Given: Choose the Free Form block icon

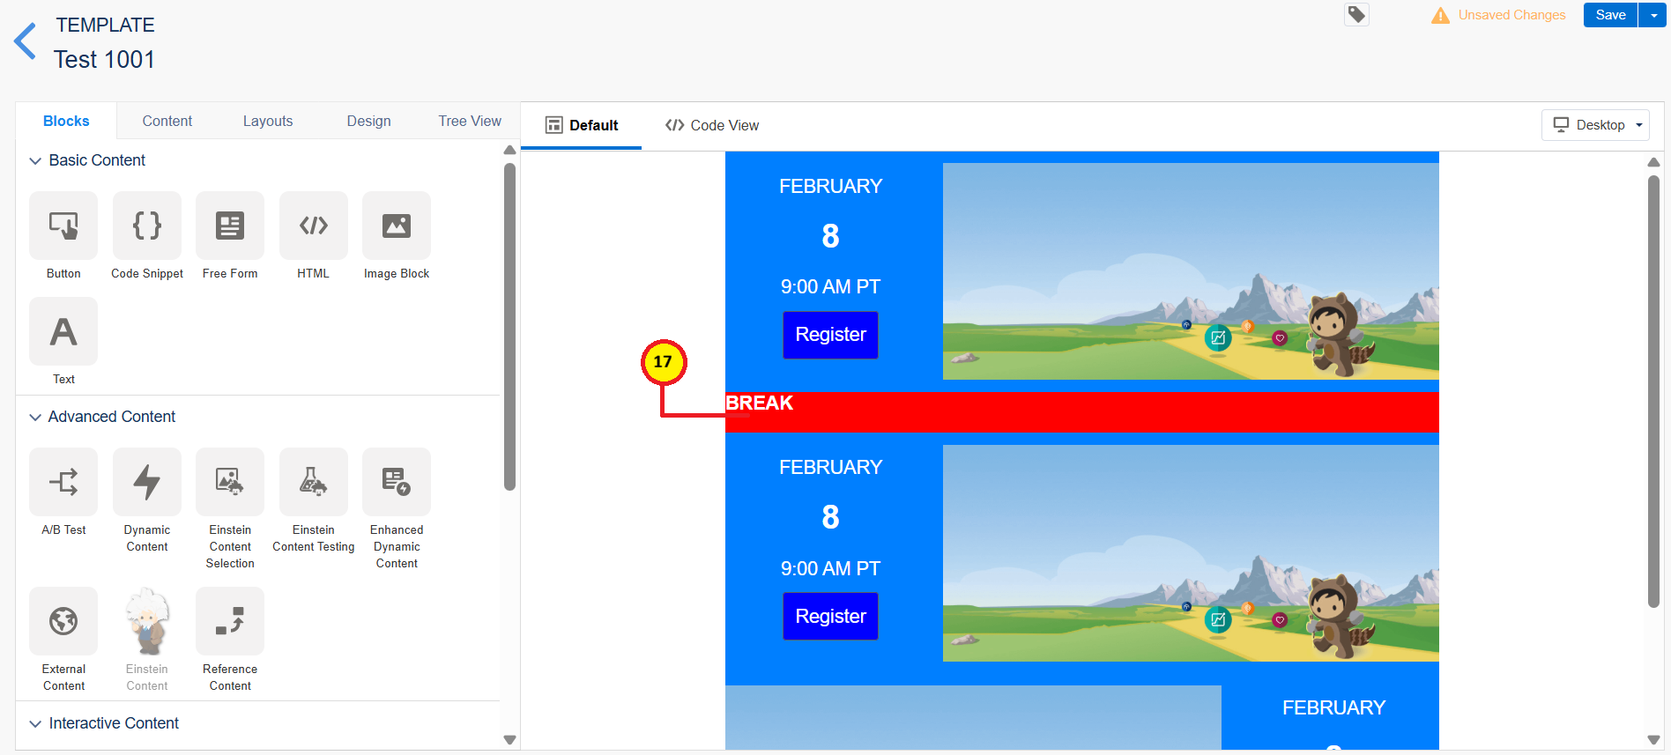Looking at the screenshot, I should 230,226.
